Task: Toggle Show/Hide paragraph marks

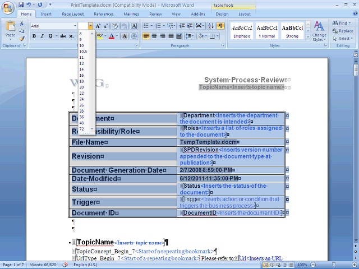Action: tap(220, 26)
